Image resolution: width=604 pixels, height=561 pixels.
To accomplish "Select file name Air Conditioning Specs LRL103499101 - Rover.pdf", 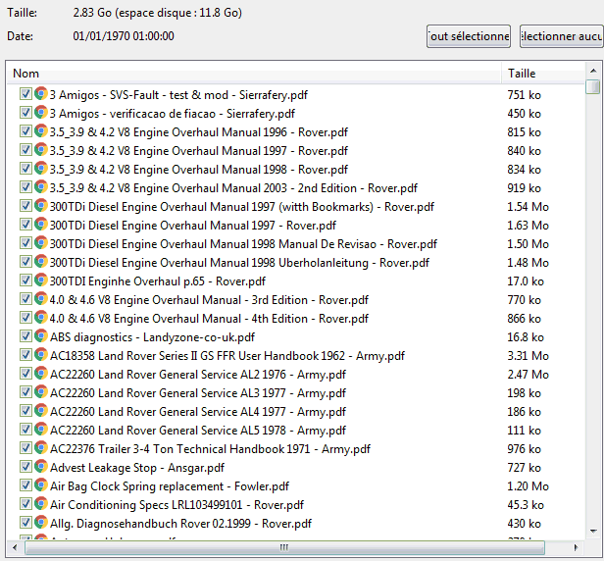I will click(176, 505).
